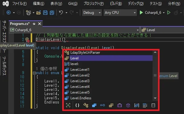The image size is (184, 114).
Task: Choose Level.Endless from IntelliSense list
Action: (108, 98)
